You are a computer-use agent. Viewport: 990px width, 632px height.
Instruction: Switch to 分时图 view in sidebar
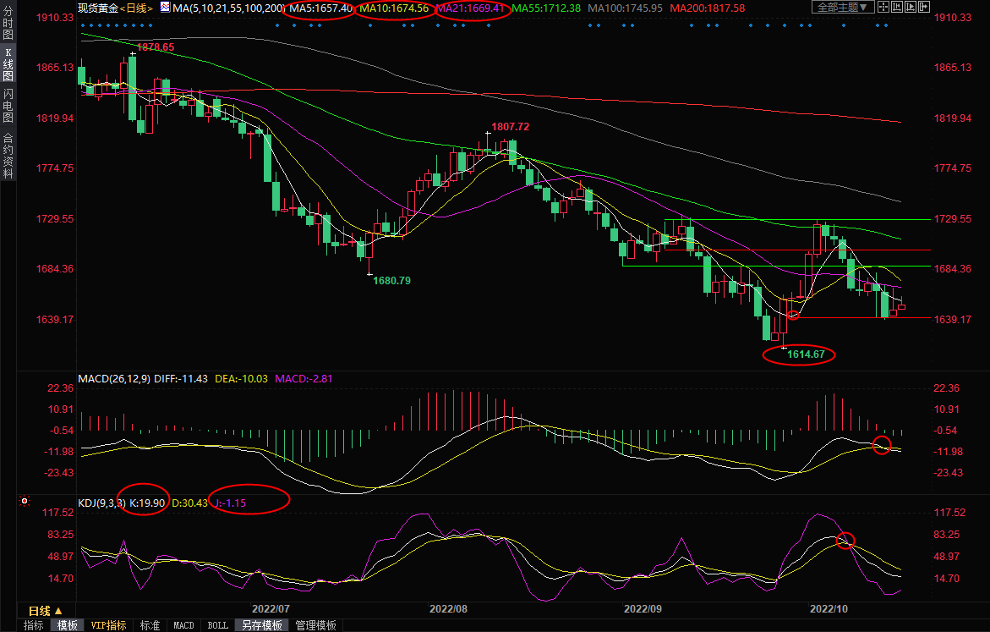8,23
